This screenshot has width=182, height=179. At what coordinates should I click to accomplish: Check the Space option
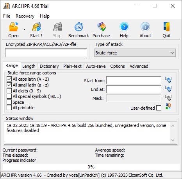pyautogui.click(x=9, y=102)
